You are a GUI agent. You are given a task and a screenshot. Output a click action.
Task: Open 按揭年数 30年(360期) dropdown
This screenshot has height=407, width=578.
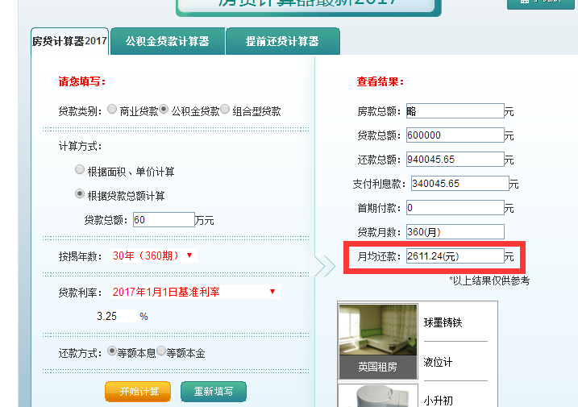[153, 255]
